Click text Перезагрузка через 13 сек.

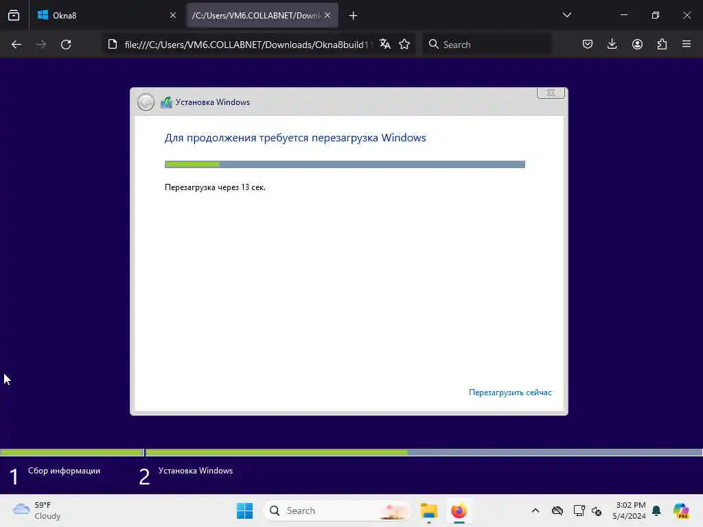point(215,187)
